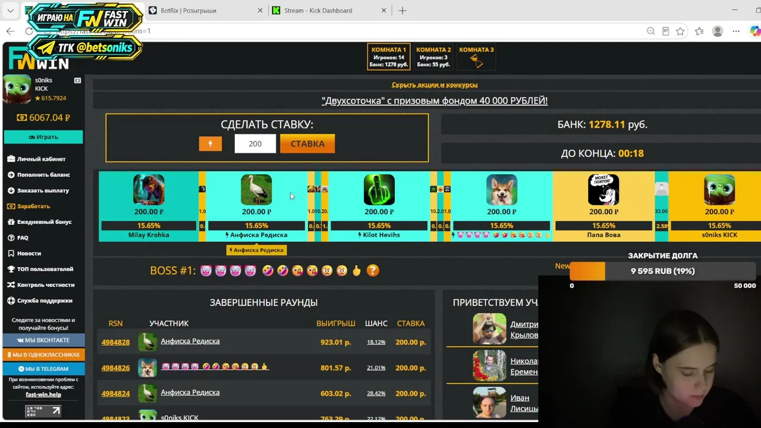Click Папа Вова's avatar in the strip
761x428 pixels.
[x=603, y=190]
